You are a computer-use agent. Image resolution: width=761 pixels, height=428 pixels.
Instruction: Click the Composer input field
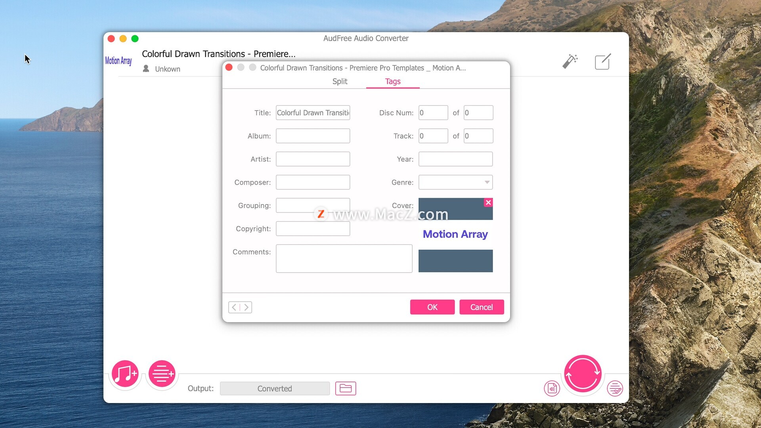313,182
